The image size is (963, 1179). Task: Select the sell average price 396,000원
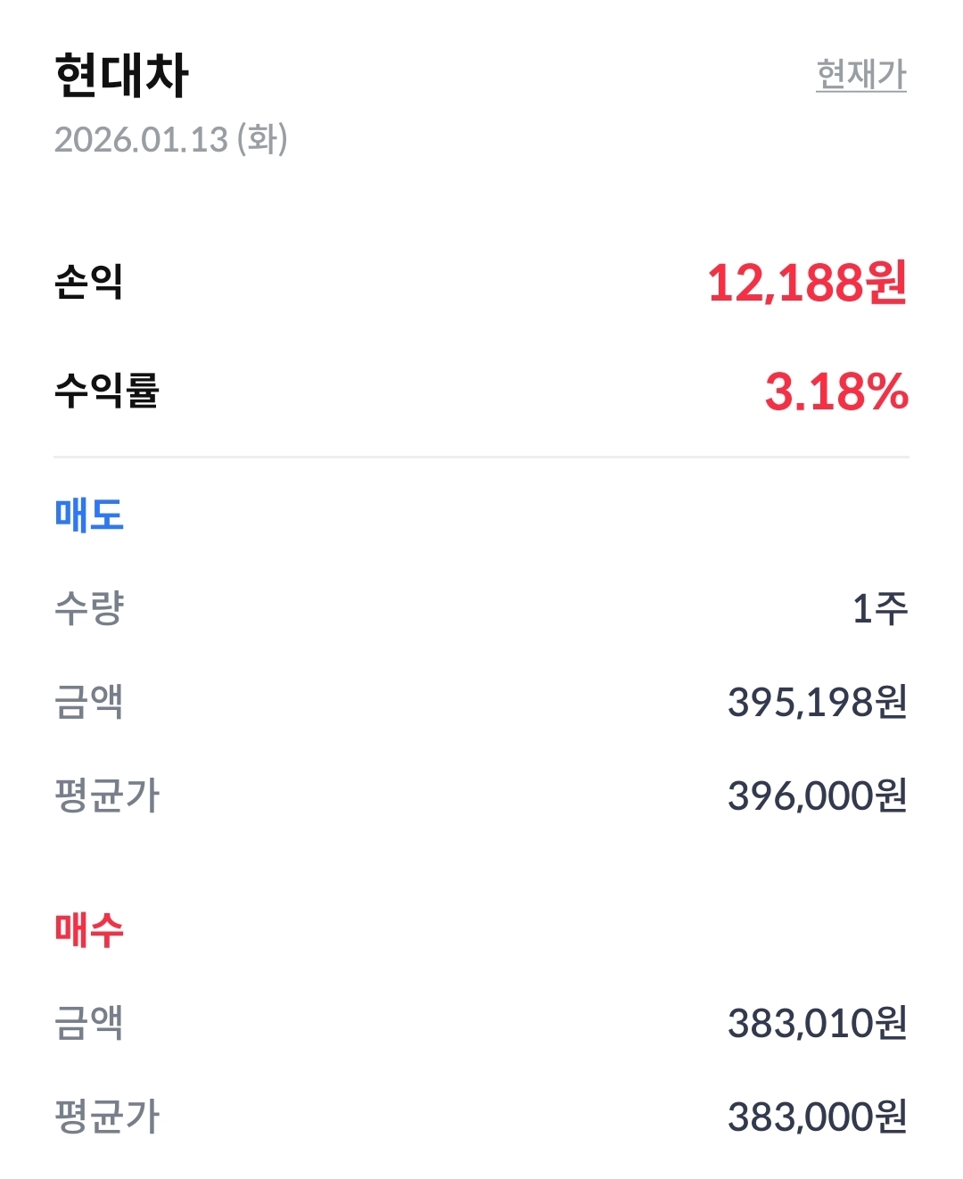[x=817, y=796]
